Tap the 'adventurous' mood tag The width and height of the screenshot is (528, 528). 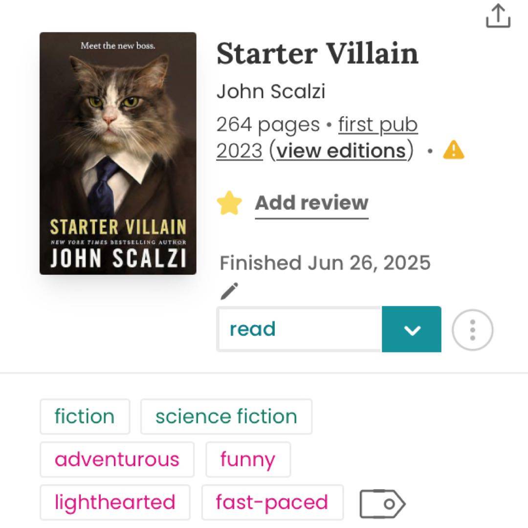click(x=117, y=460)
